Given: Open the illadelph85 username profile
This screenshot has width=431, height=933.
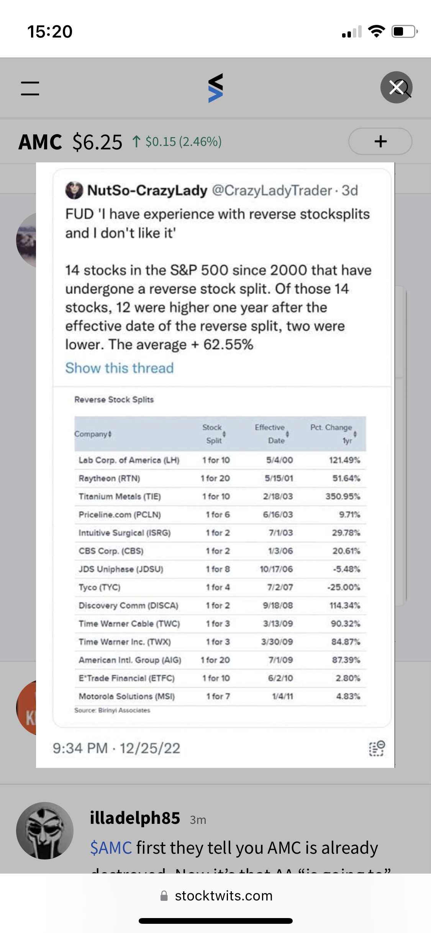Looking at the screenshot, I should [x=135, y=818].
